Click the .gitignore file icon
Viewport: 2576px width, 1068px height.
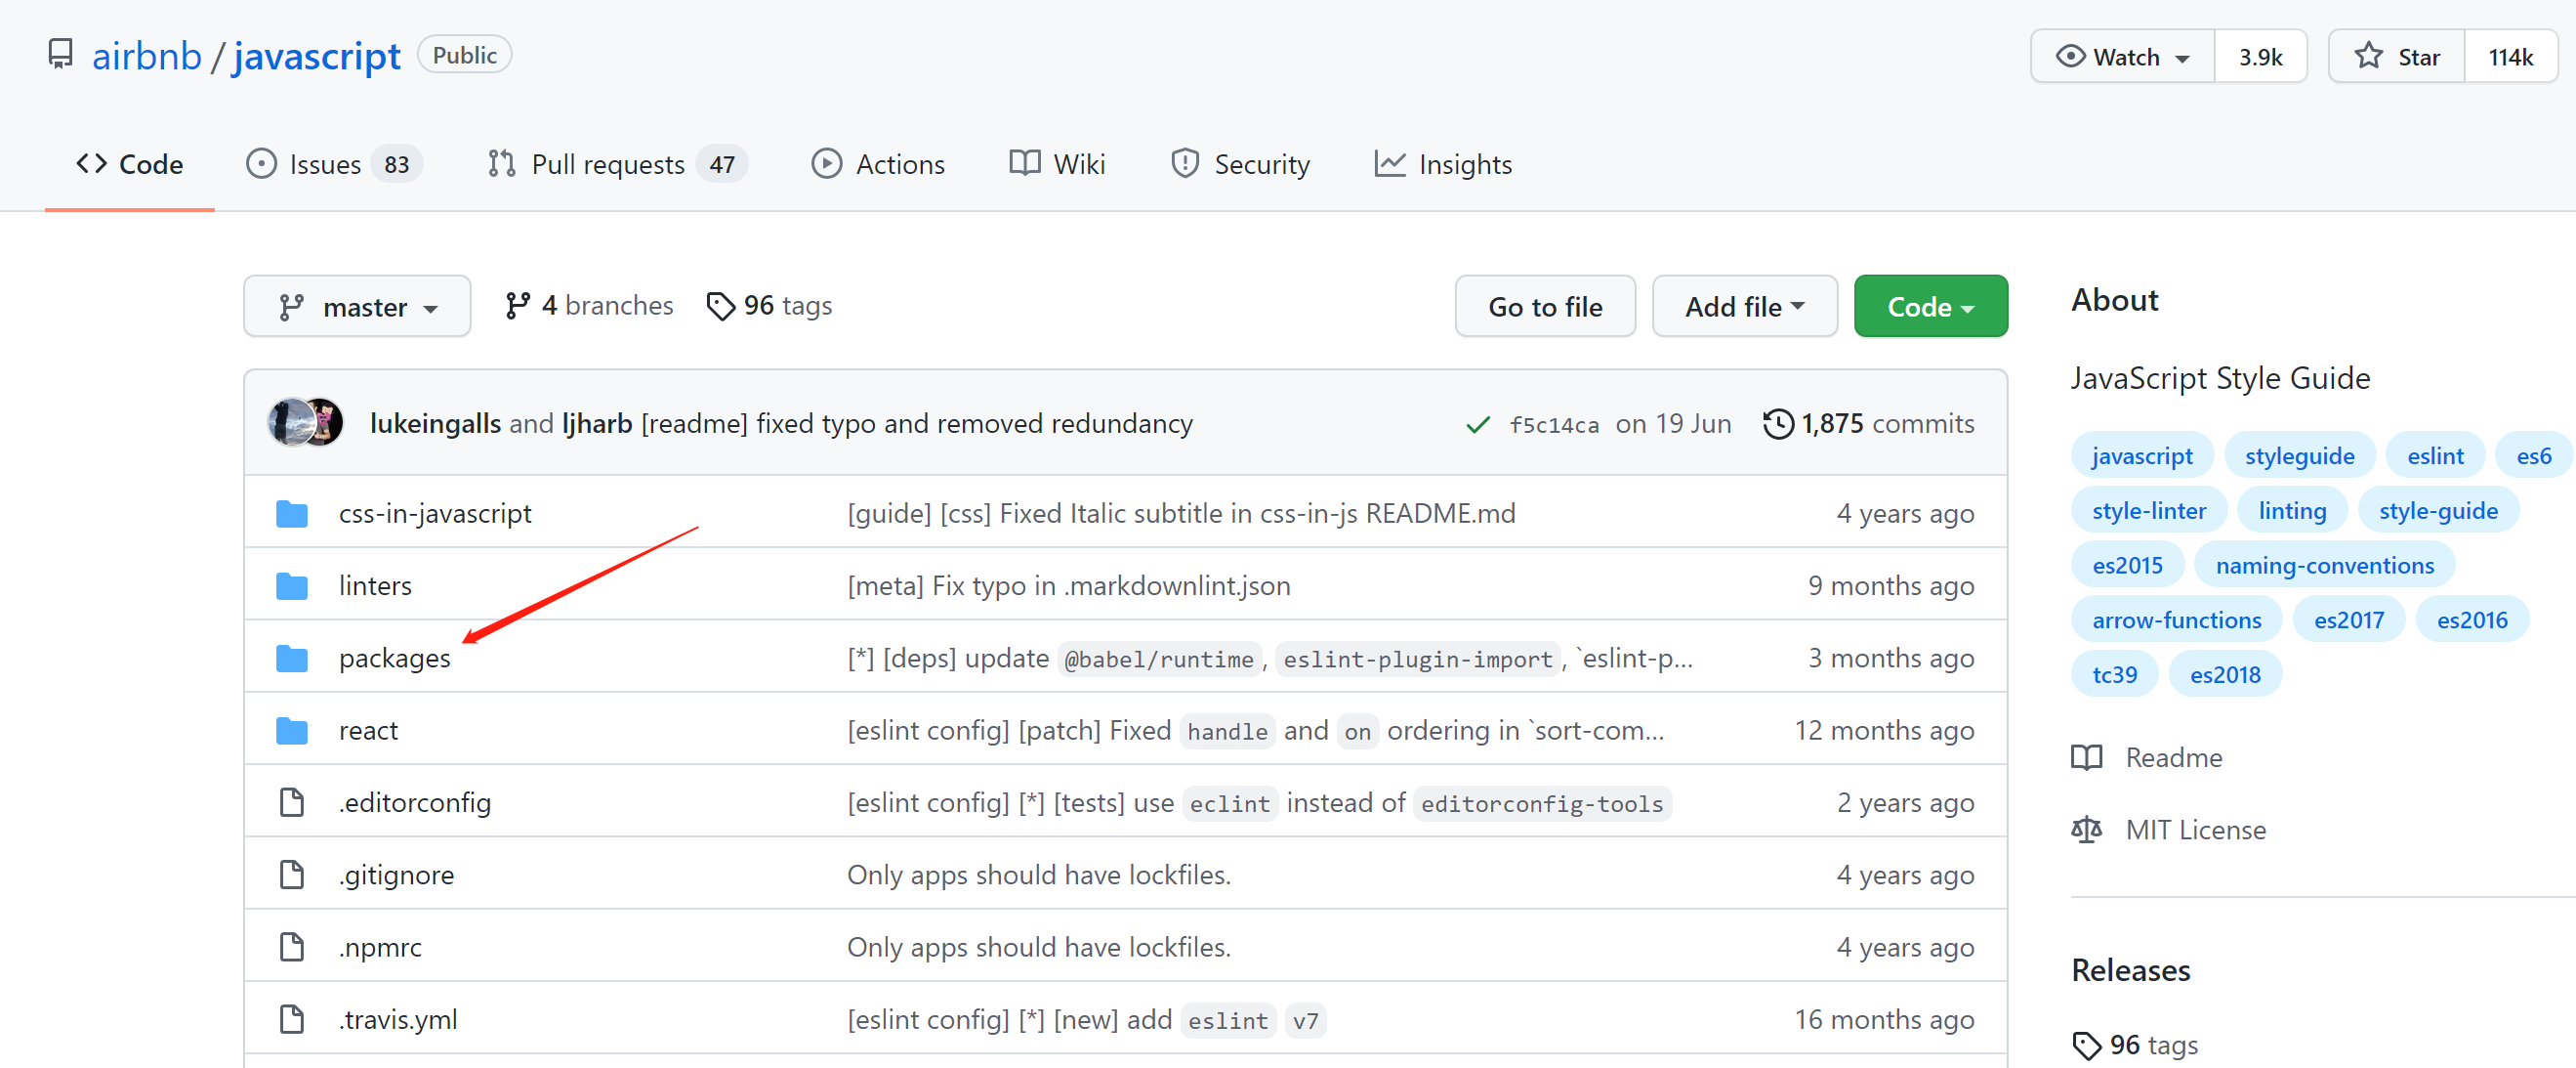pyautogui.click(x=291, y=874)
